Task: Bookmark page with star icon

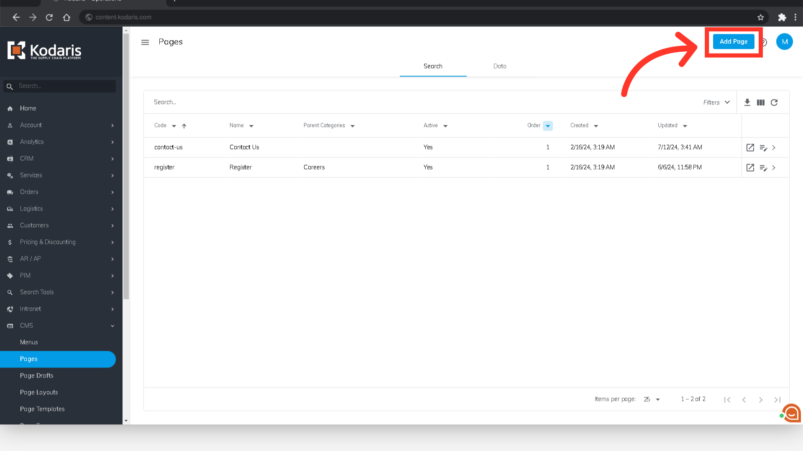Action: coord(760,17)
